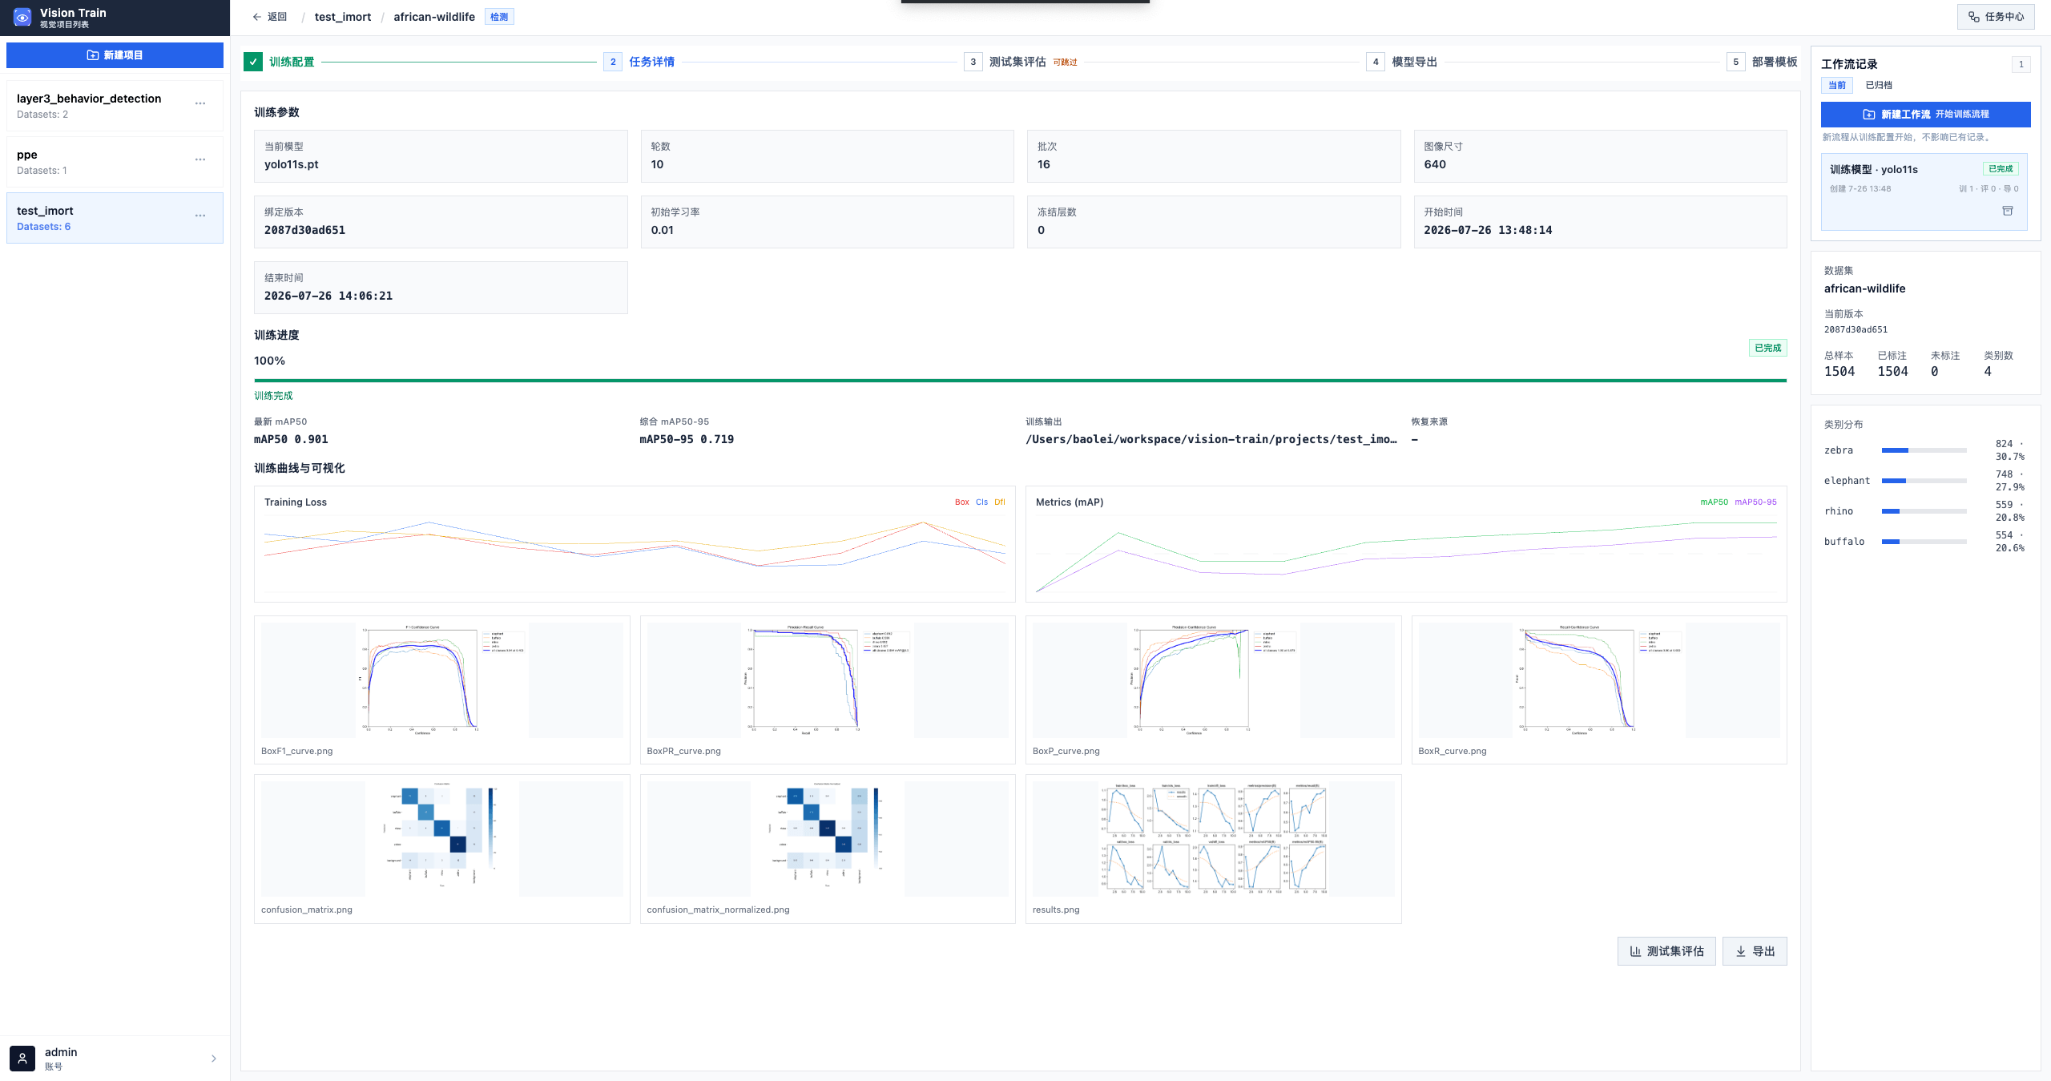Open options menu for test_imort project

tap(200, 216)
